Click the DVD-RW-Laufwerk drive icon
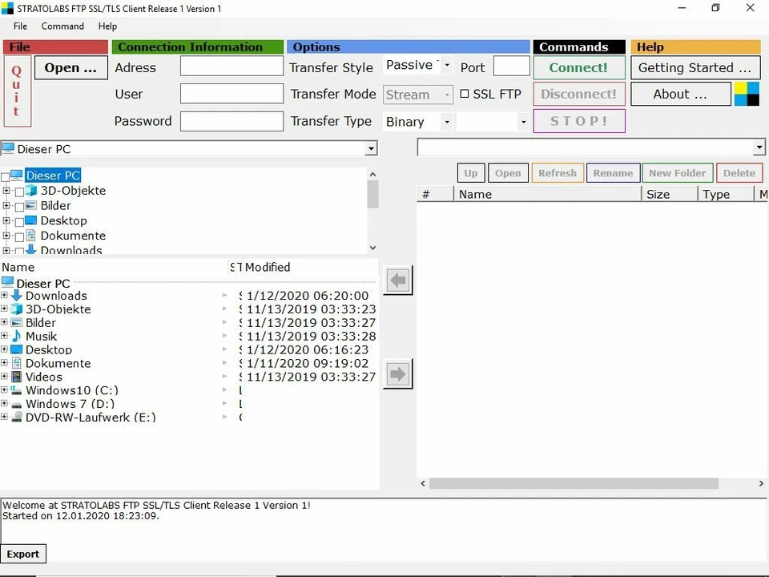Viewport: 769px width, 577px height. 18,417
